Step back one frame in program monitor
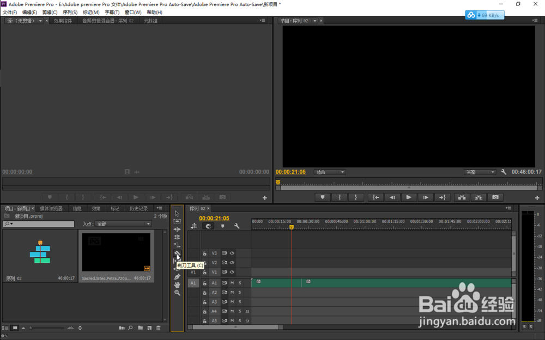545x340 pixels. [x=392, y=197]
